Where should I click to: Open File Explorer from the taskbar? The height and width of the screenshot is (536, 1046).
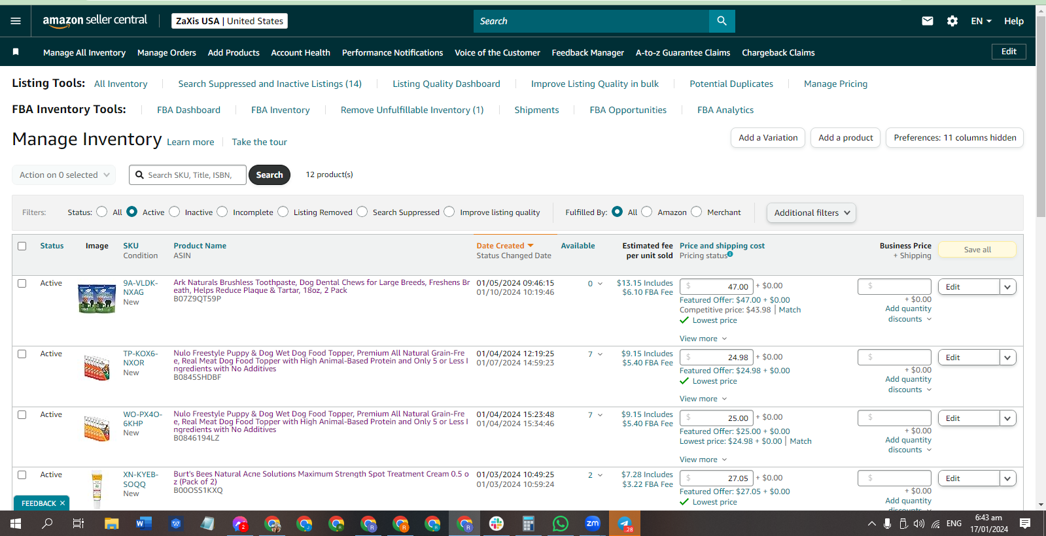(112, 524)
